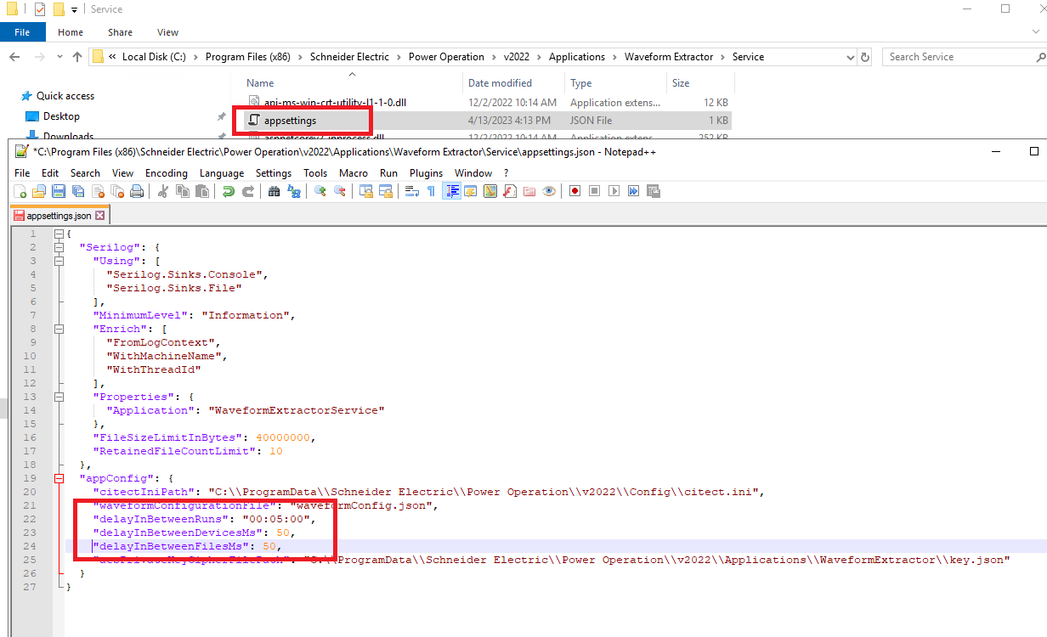Click the Search Service input box
This screenshot has width=1047, height=637.
[x=959, y=57]
